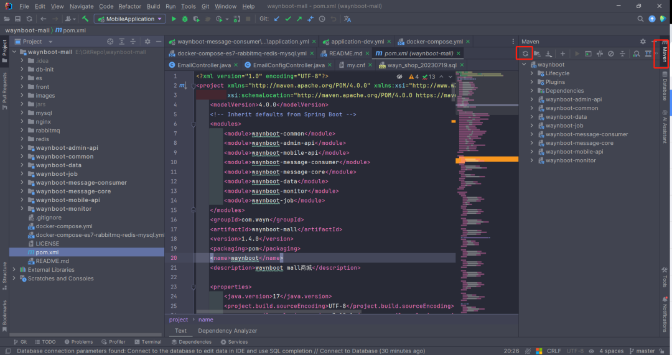Viewport: 672px width, 355px height.
Task: Open the Project view dropdown arrow
Action: click(x=50, y=42)
